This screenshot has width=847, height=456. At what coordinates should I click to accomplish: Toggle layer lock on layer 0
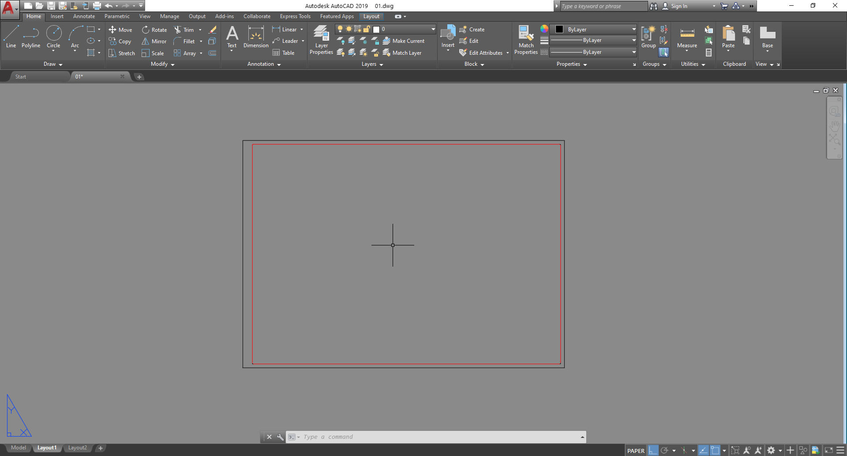click(367, 29)
